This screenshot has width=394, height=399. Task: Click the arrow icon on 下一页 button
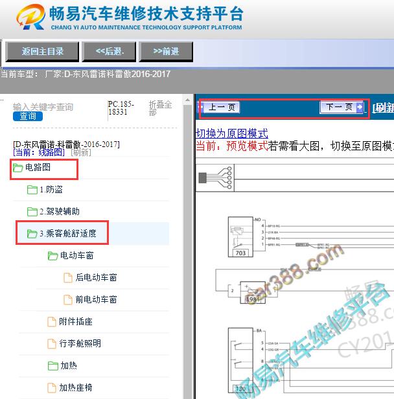point(360,107)
